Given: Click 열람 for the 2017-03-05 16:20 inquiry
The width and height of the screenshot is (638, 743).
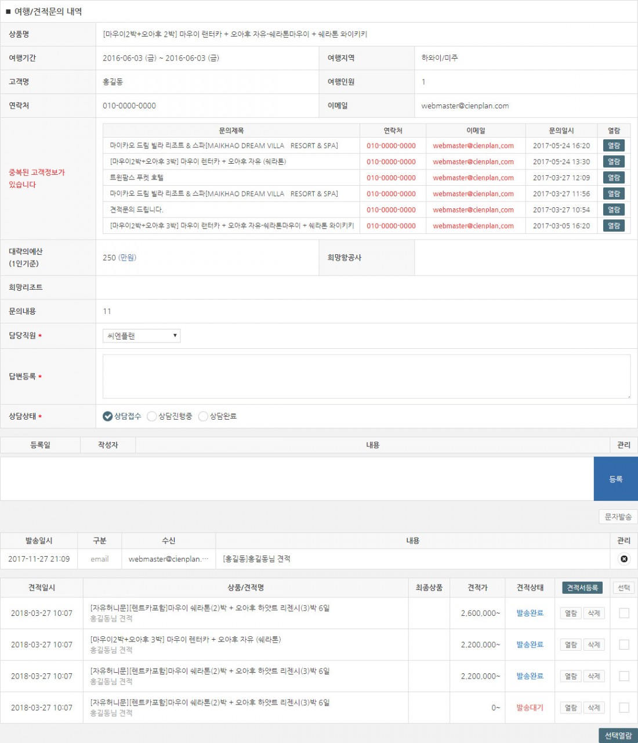Looking at the screenshot, I should coord(614,225).
